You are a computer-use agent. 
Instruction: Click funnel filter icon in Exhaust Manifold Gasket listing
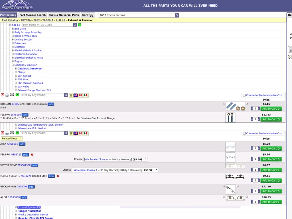tap(71, 134)
